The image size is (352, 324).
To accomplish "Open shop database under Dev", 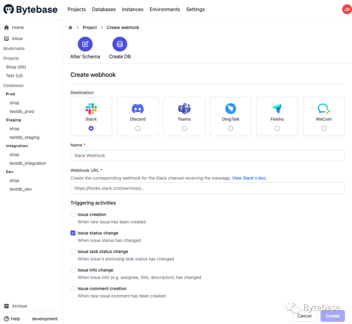I will pyautogui.click(x=14, y=180).
